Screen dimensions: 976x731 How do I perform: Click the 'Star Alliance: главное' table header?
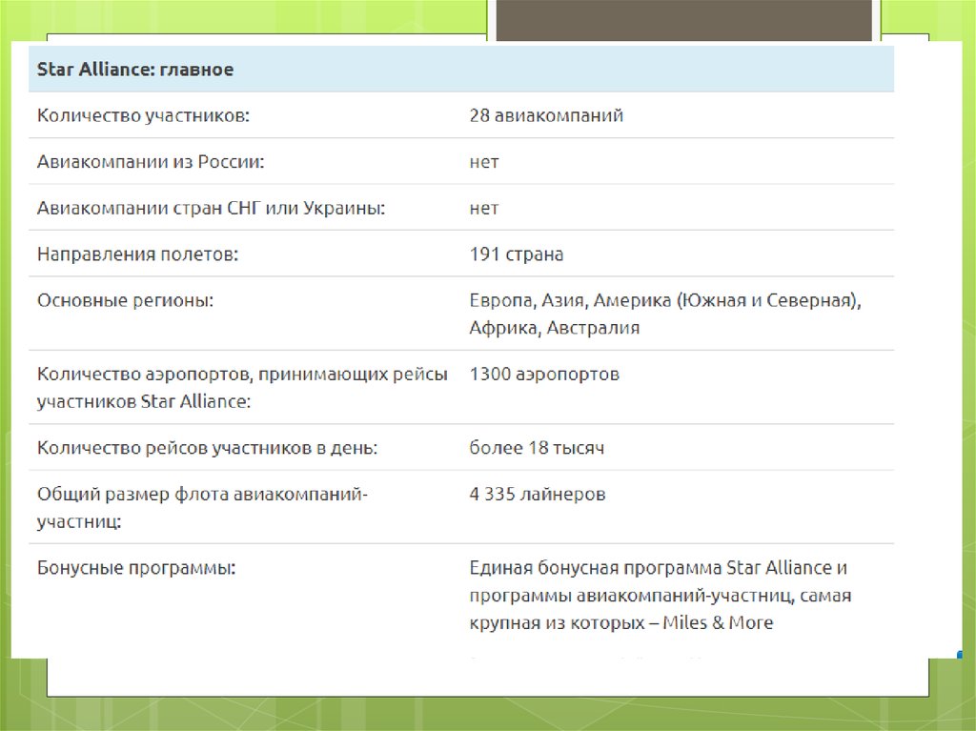135,70
